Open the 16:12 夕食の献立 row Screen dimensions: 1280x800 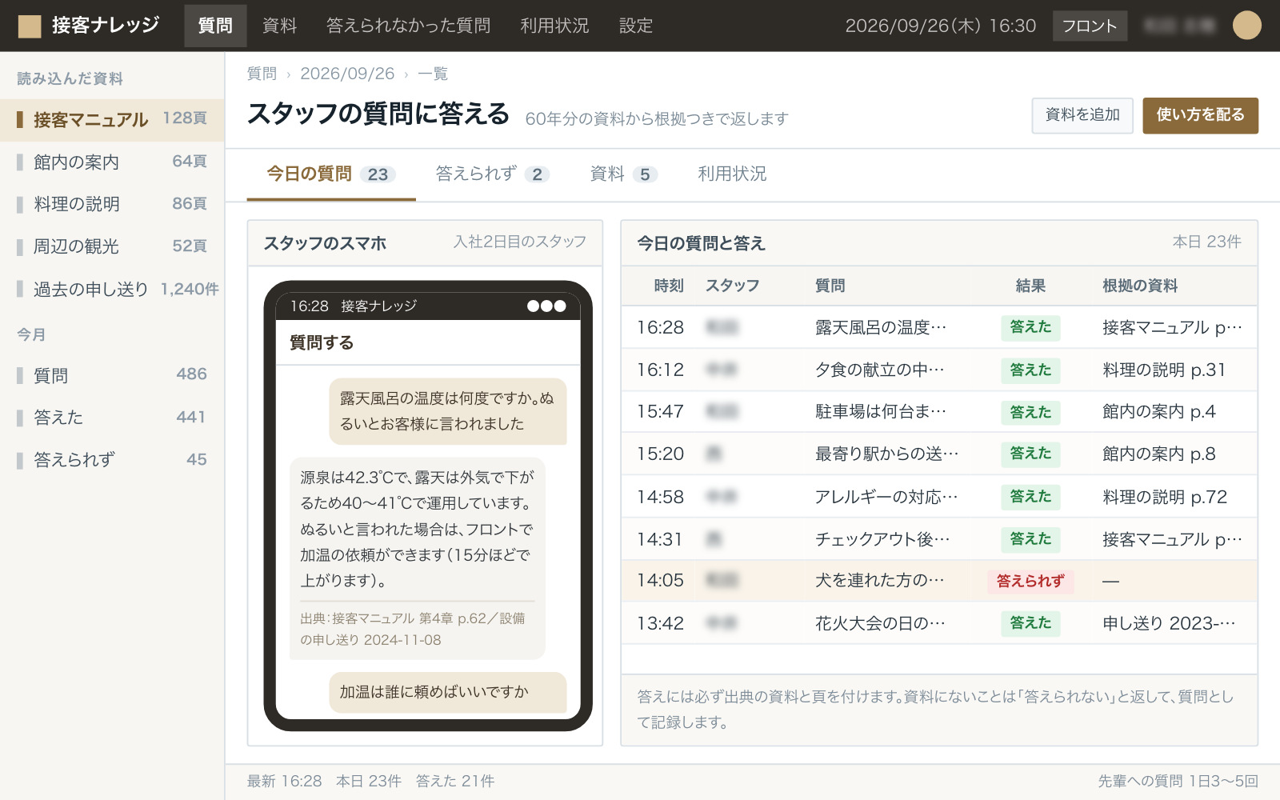(x=939, y=370)
